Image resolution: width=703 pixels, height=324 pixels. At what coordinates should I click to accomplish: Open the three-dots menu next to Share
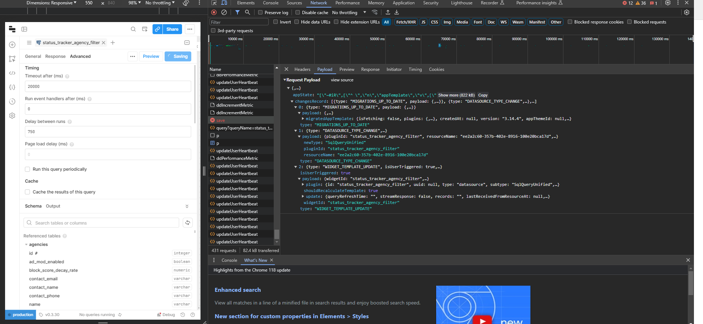(x=190, y=29)
